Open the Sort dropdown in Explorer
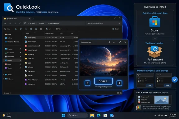The height and width of the screenshot is (119, 179). click(x=49, y=29)
